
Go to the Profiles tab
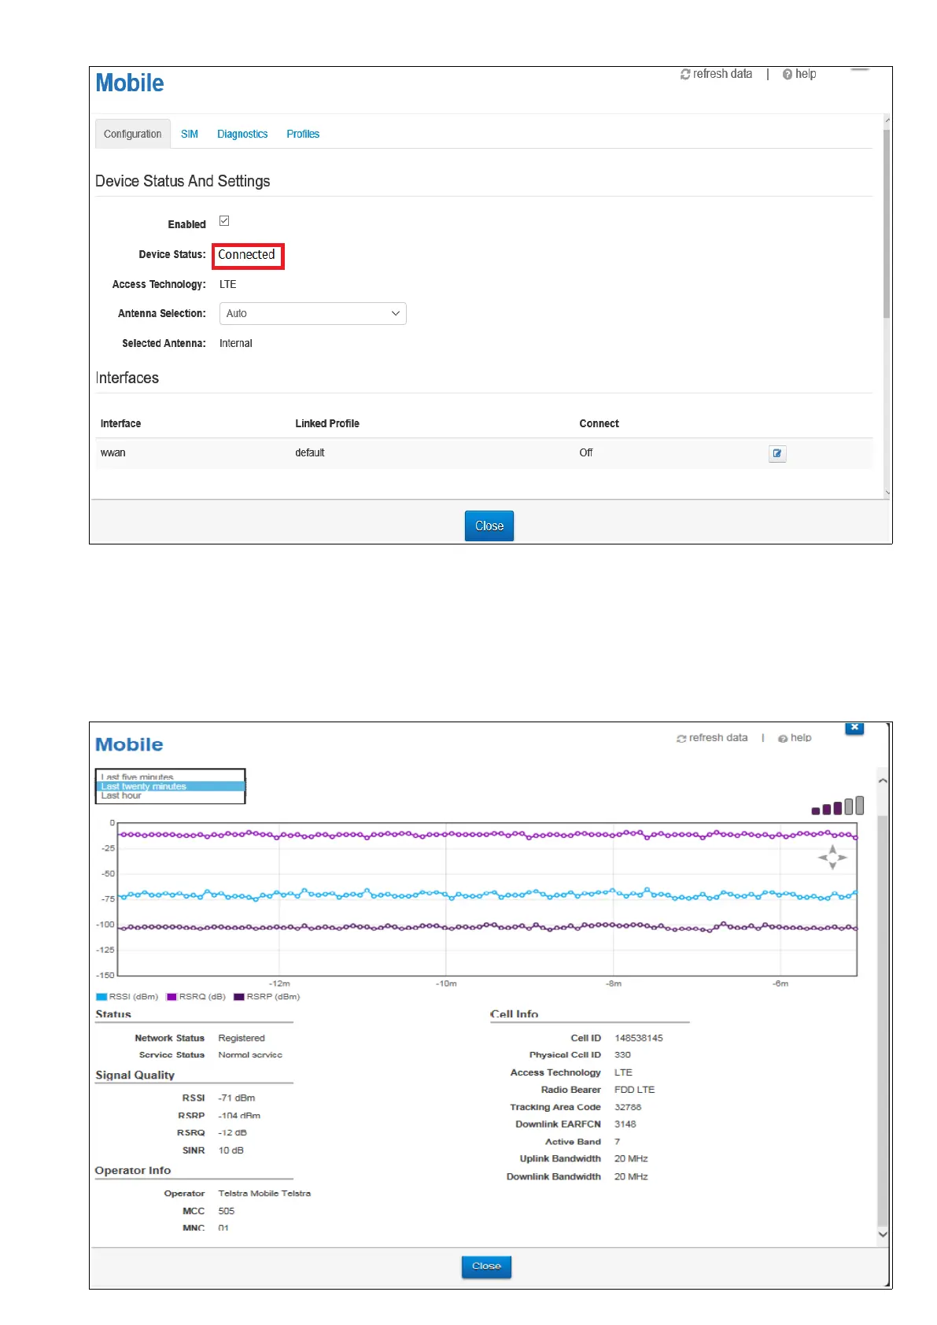click(303, 134)
